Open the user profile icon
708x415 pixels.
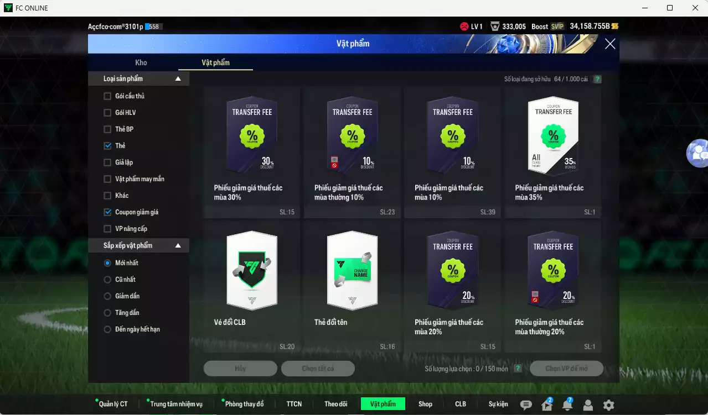tap(588, 405)
